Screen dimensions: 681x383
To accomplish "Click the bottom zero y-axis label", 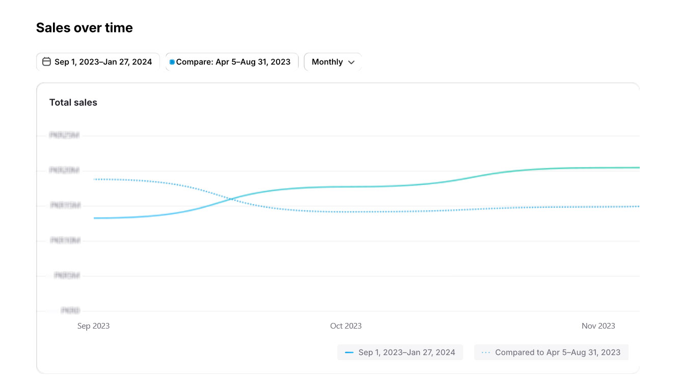I will pos(70,310).
